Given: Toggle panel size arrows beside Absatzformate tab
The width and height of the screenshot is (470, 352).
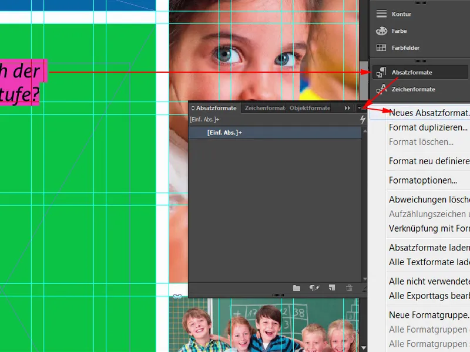Looking at the screenshot, I should [193, 108].
